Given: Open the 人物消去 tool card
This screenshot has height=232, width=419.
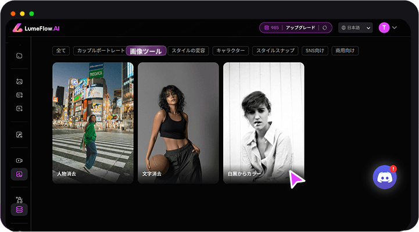Looking at the screenshot, I should 93,123.
